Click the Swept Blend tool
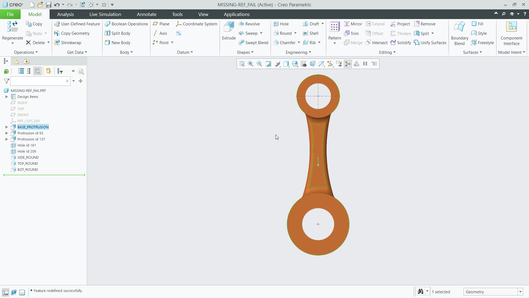 pyautogui.click(x=253, y=43)
